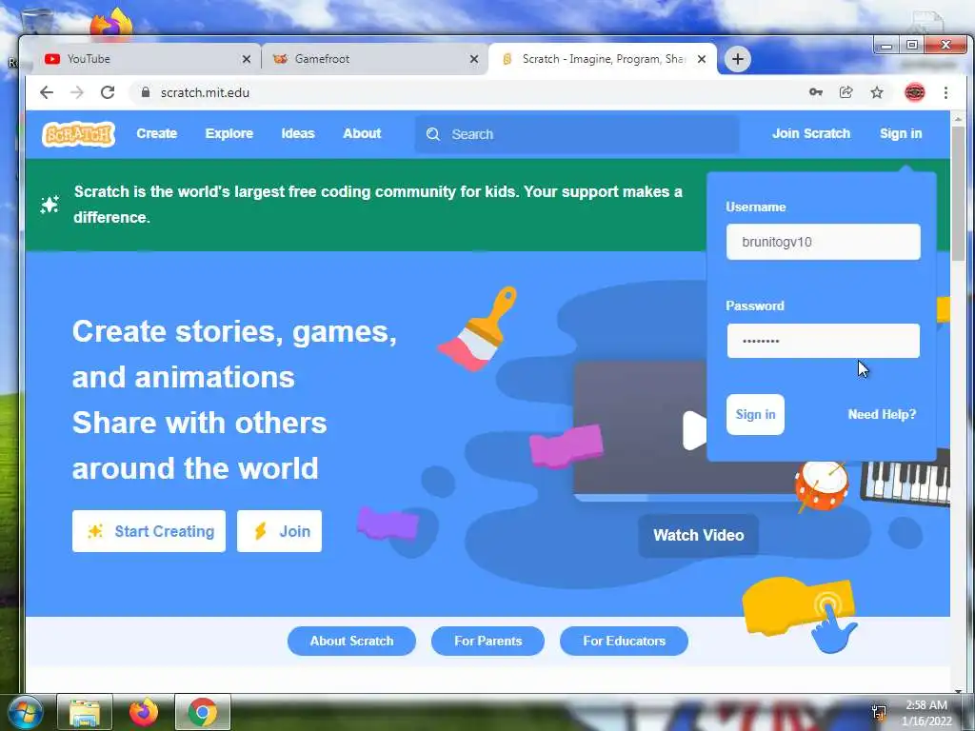Close the YouTube tab

[x=247, y=59]
